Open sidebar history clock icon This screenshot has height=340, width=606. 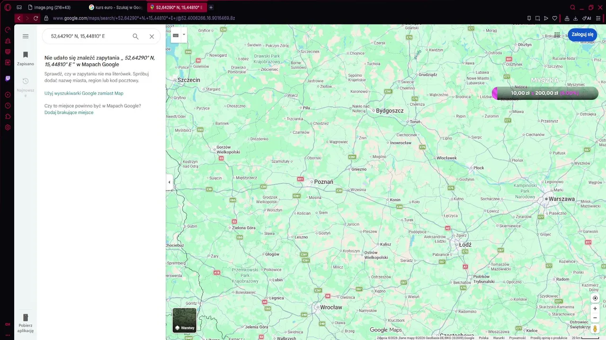tap(8, 106)
